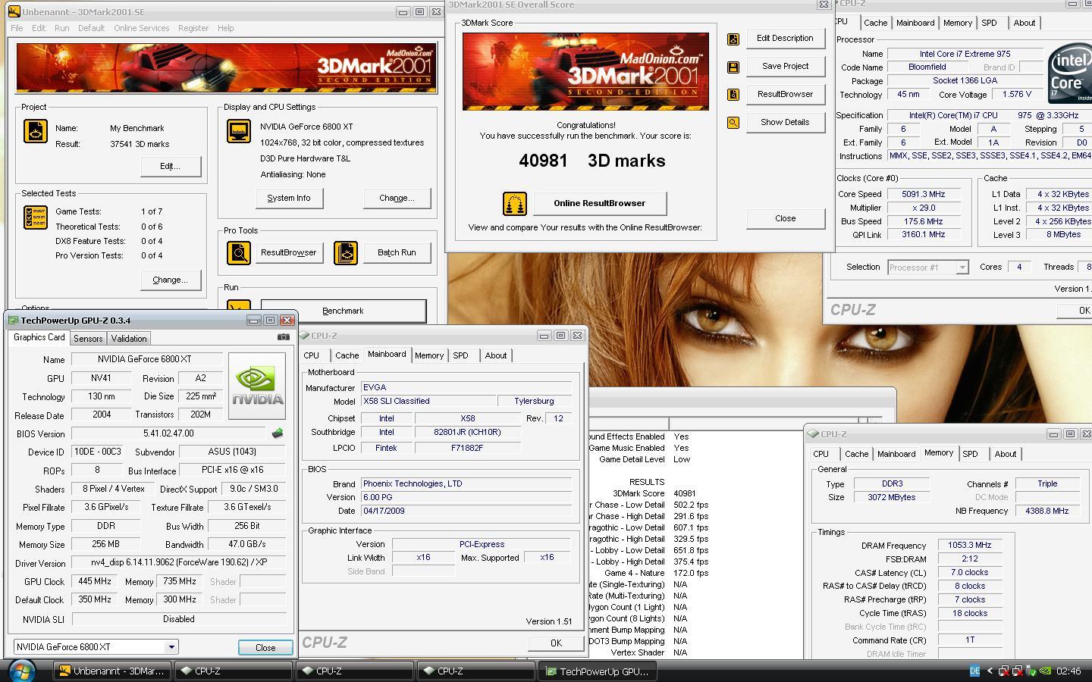Open the Online Services menu
Screen dimensions: 1092x682
point(142,28)
